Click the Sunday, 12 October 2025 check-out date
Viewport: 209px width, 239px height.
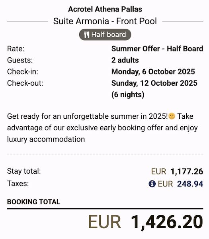click(x=154, y=83)
